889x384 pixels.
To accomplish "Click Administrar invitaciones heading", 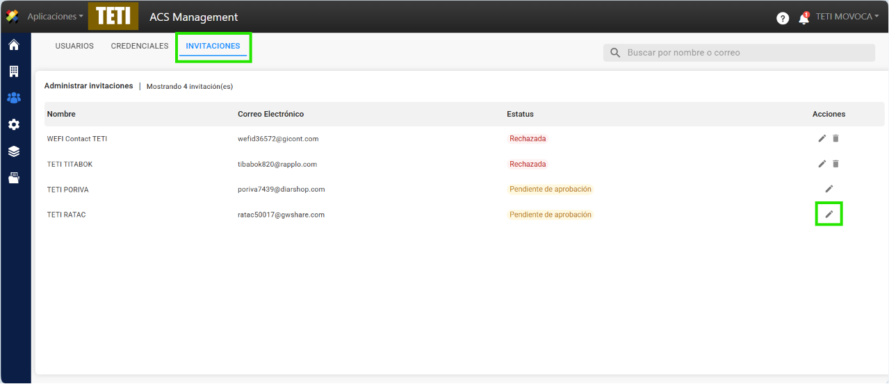I will tap(88, 86).
